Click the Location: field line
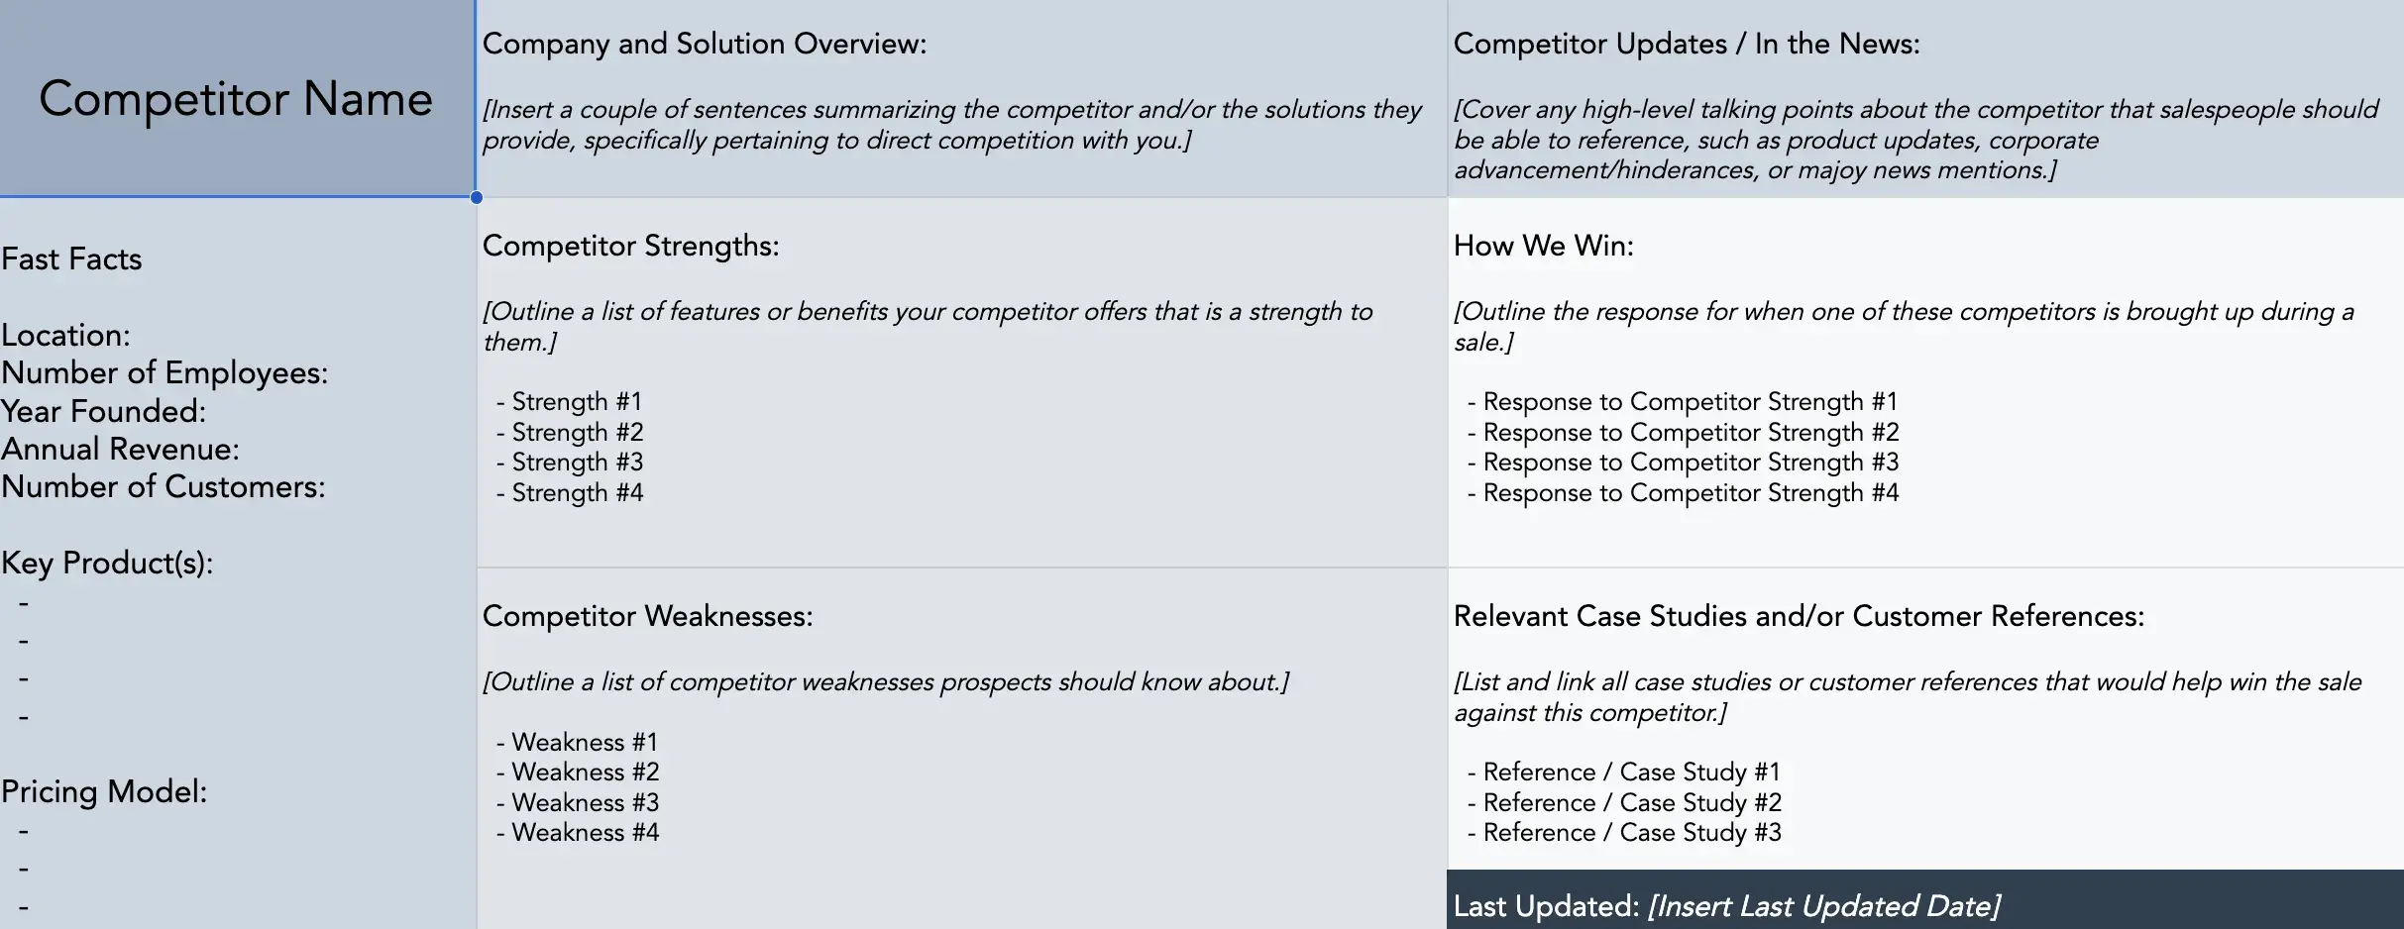This screenshot has width=2404, height=929. (65, 336)
